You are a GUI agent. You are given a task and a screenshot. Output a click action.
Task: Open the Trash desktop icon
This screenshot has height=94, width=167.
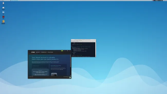[x=3, y=4]
